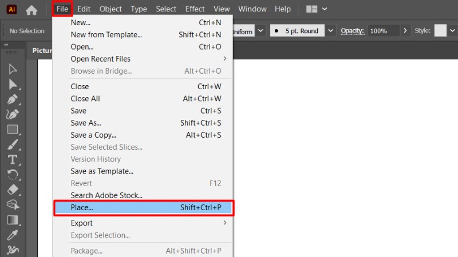The width and height of the screenshot is (458, 257).
Task: Open the Window menu
Action: 252,9
